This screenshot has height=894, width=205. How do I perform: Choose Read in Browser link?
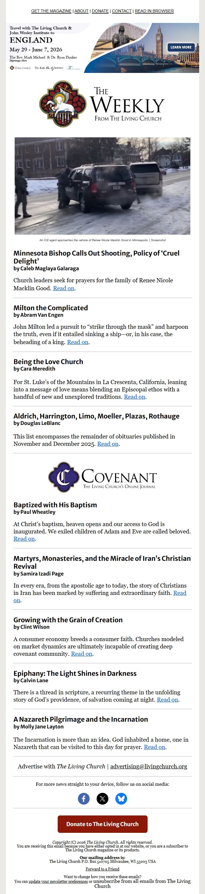point(154,11)
